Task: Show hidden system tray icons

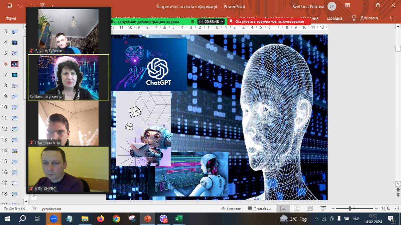Action: [x=316, y=219]
